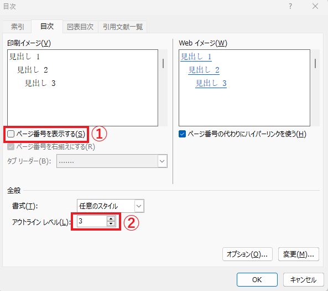Viewport: 328px width, 291px height.
Task: Select the 目次 tab
Action: tap(47, 26)
